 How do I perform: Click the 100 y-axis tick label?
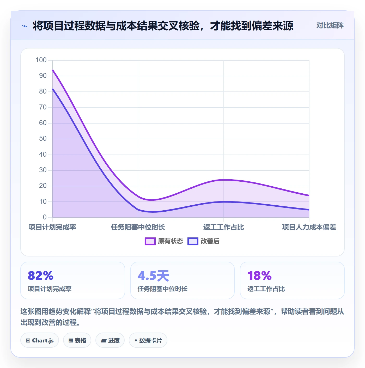click(x=41, y=60)
